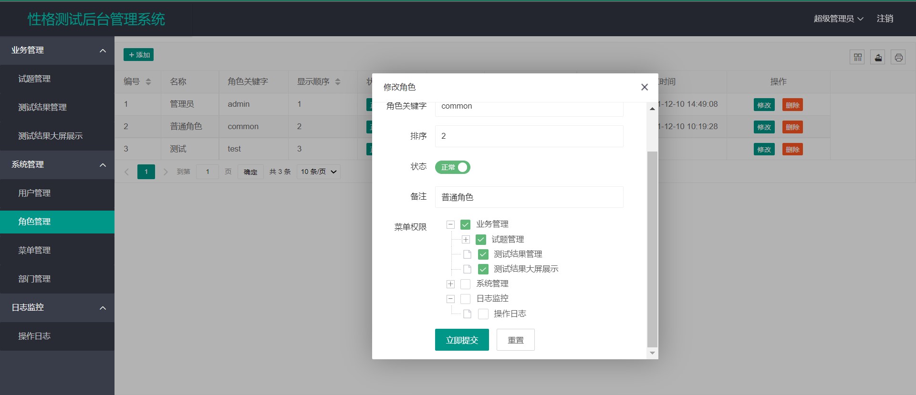Collapse the 日志监控 sidebar group
This screenshot has height=395, width=916.
57,308
